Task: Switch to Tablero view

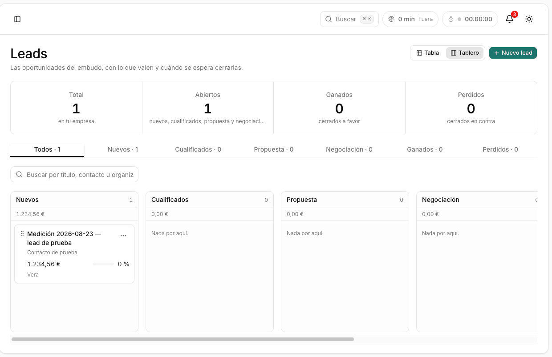Action: click(x=465, y=53)
